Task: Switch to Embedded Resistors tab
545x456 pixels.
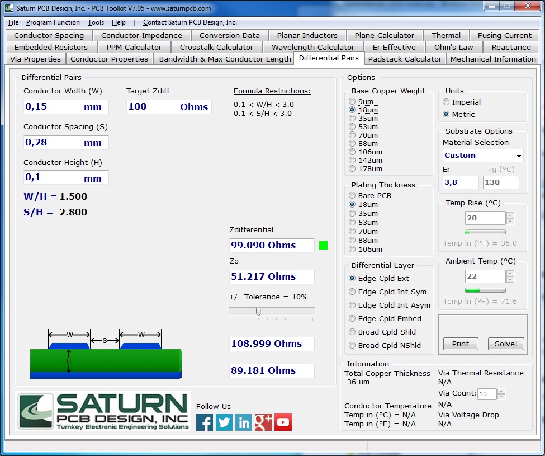Action: coord(51,47)
